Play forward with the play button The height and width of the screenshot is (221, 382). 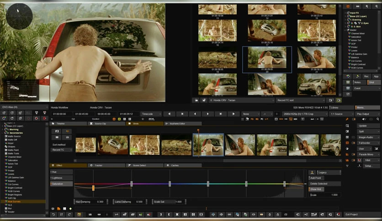click(x=207, y=114)
